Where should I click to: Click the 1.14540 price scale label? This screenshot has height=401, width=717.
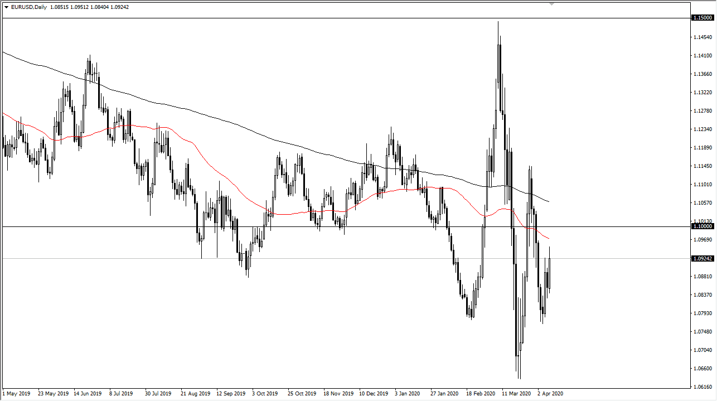[x=703, y=37]
